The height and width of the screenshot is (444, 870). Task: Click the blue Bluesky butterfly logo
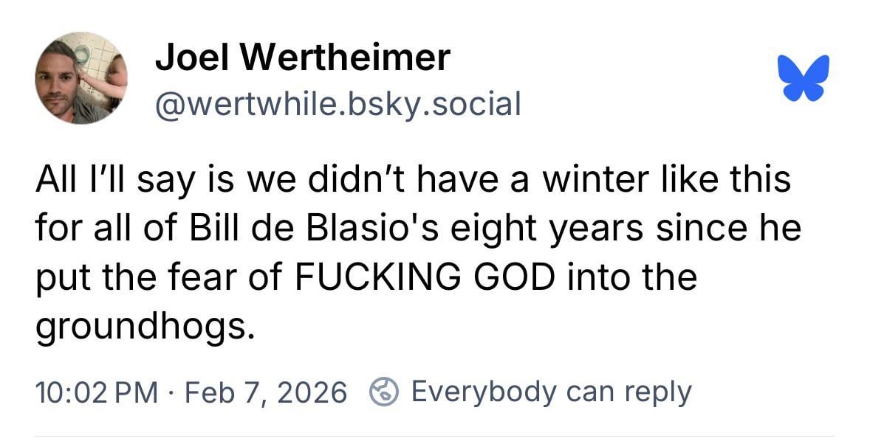point(804,77)
